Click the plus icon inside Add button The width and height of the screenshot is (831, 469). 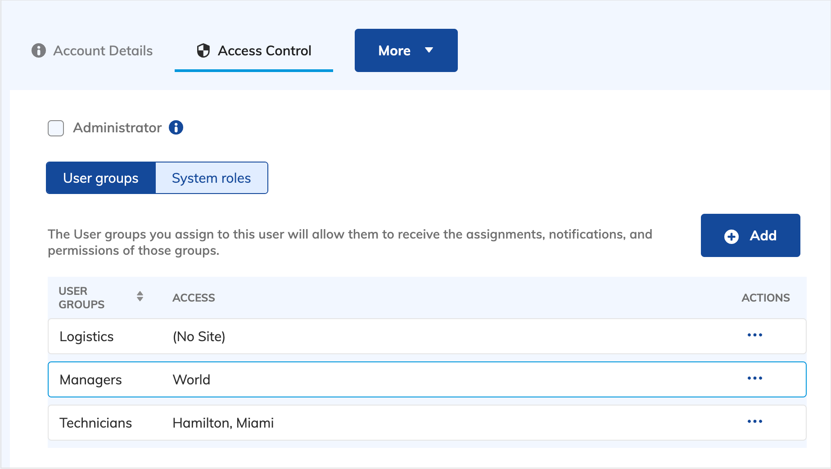[x=731, y=235]
